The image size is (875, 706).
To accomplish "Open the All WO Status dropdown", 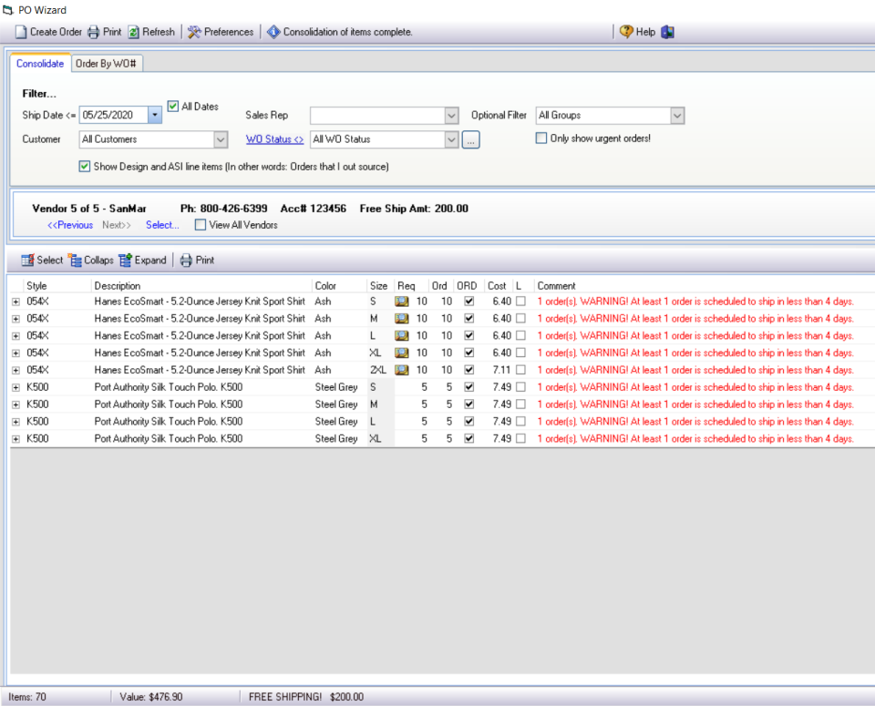I will [x=452, y=139].
